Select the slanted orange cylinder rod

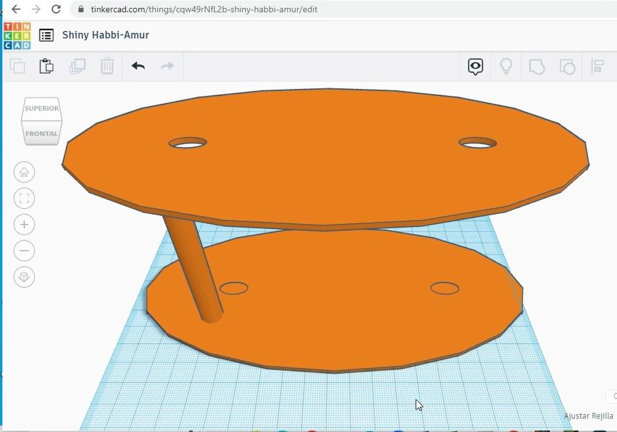coord(193,269)
